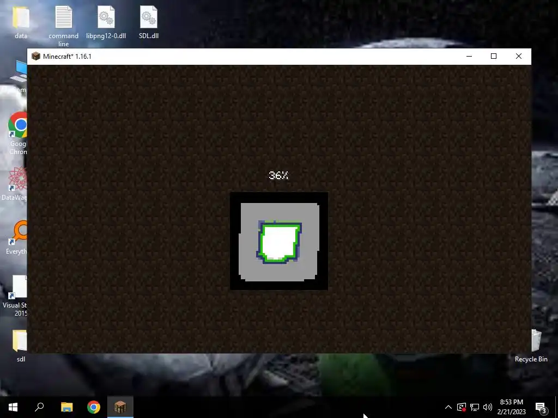Click the 36% loading progress text

coord(278,175)
